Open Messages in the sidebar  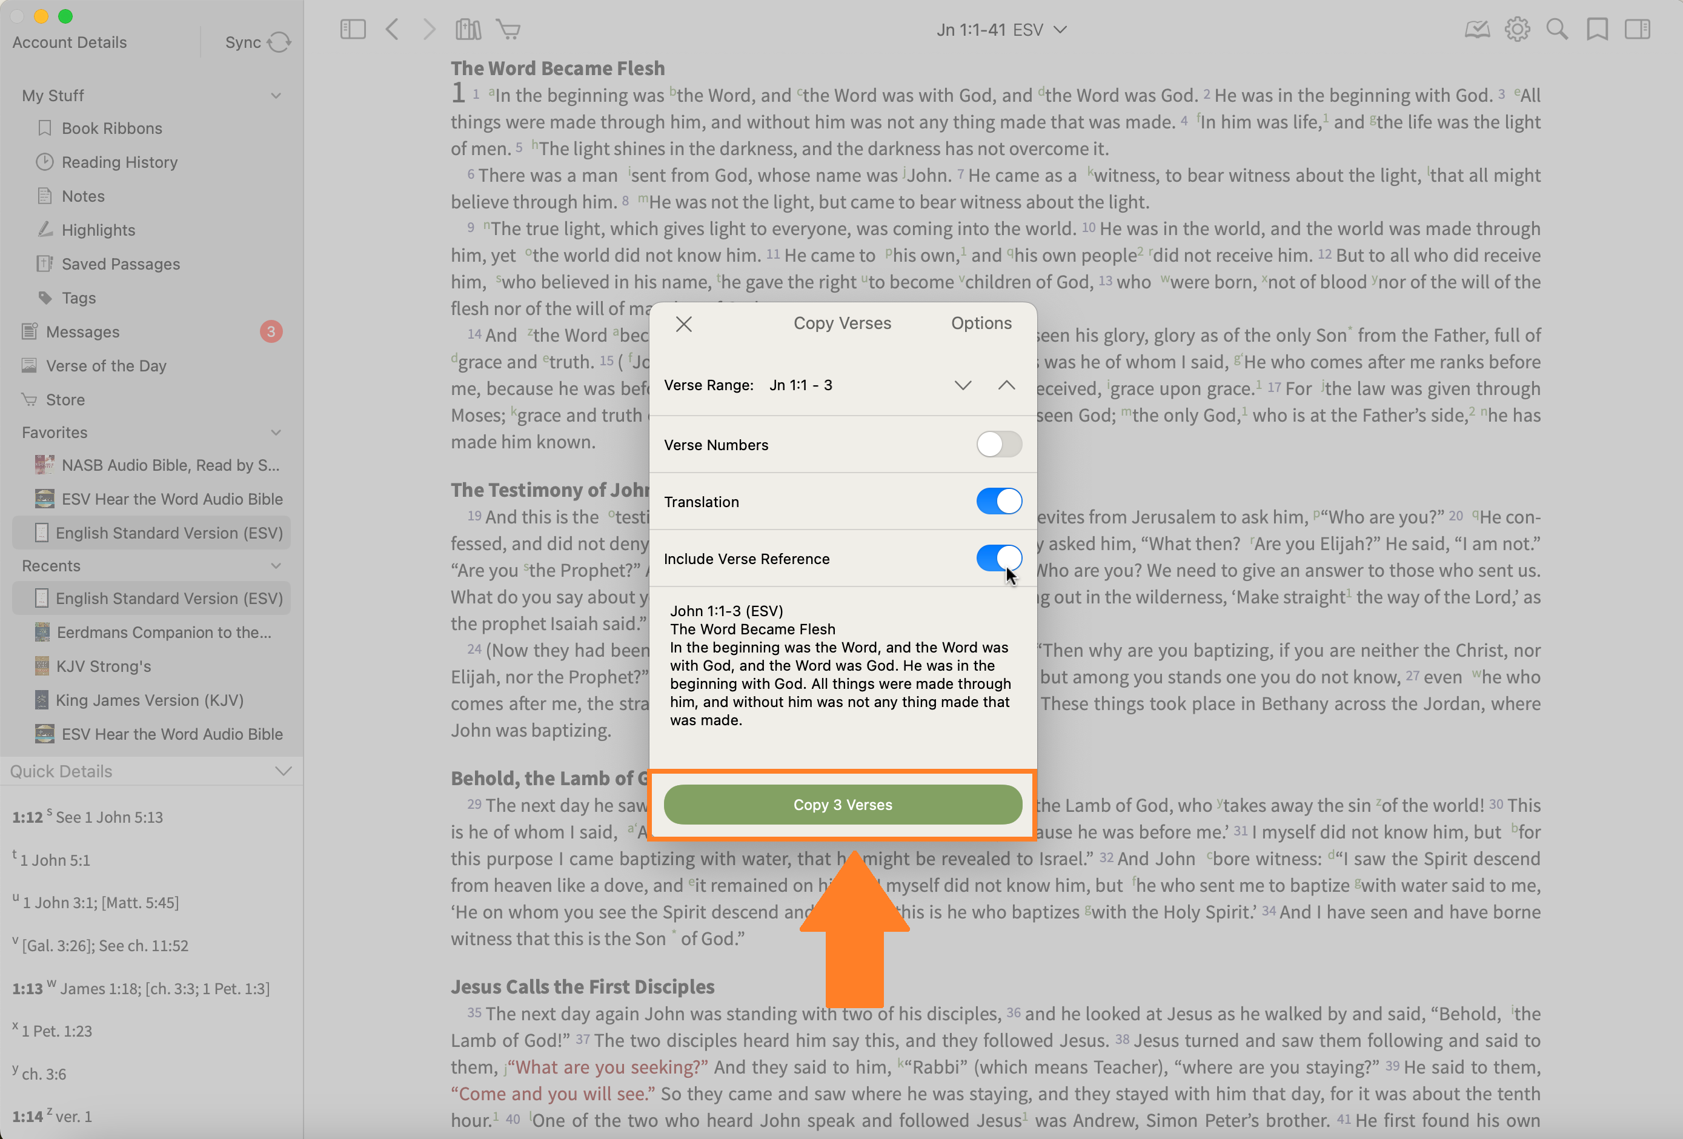(82, 333)
